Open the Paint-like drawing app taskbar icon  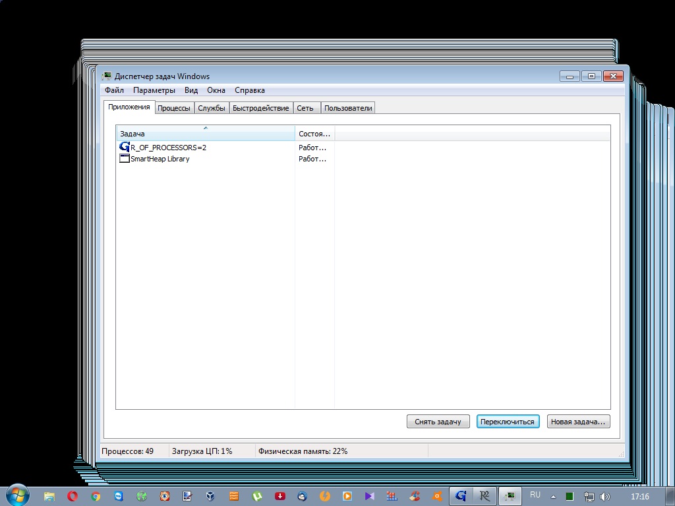tap(187, 496)
